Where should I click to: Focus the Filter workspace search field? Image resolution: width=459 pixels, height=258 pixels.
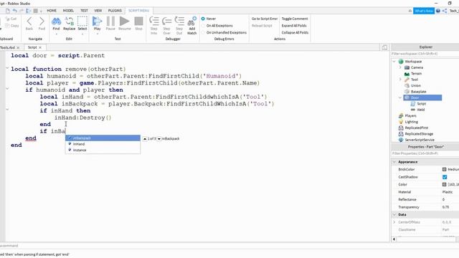(425, 54)
